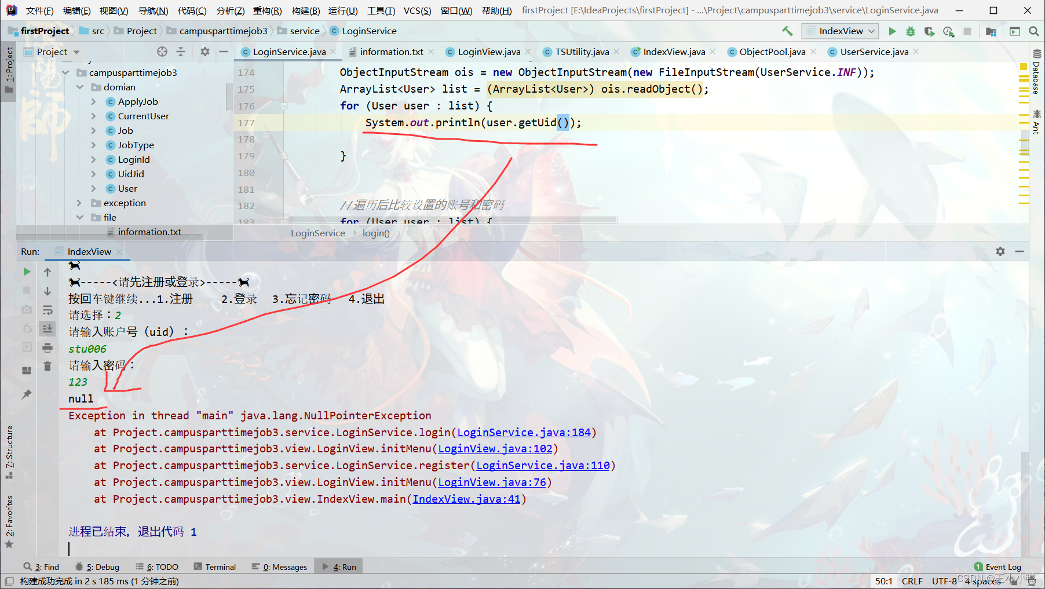The image size is (1045, 589).
Task: Expand the exception package
Action: [x=79, y=203]
